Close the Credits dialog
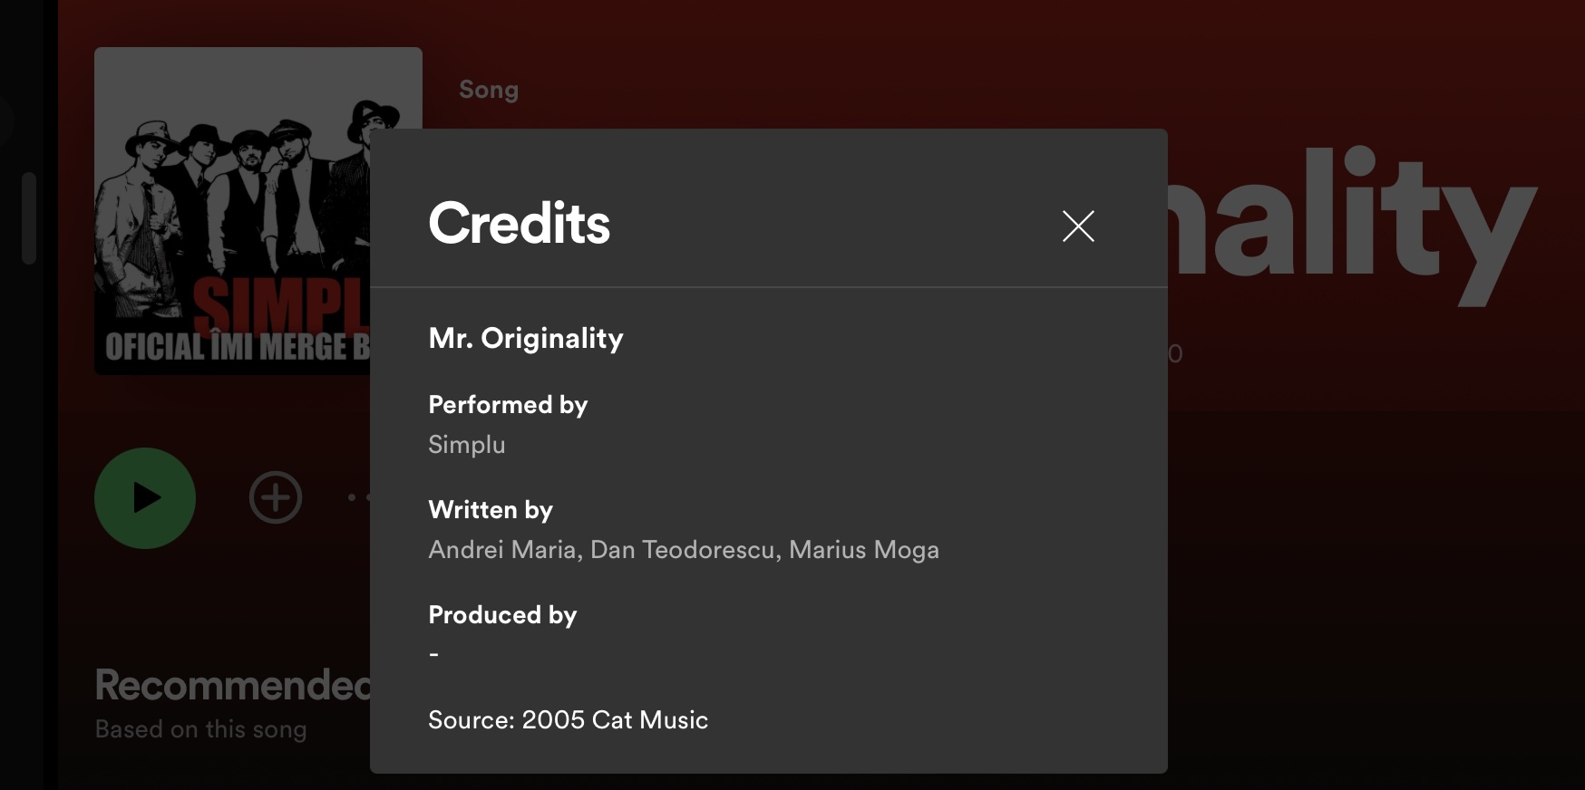1585x790 pixels. (1078, 226)
